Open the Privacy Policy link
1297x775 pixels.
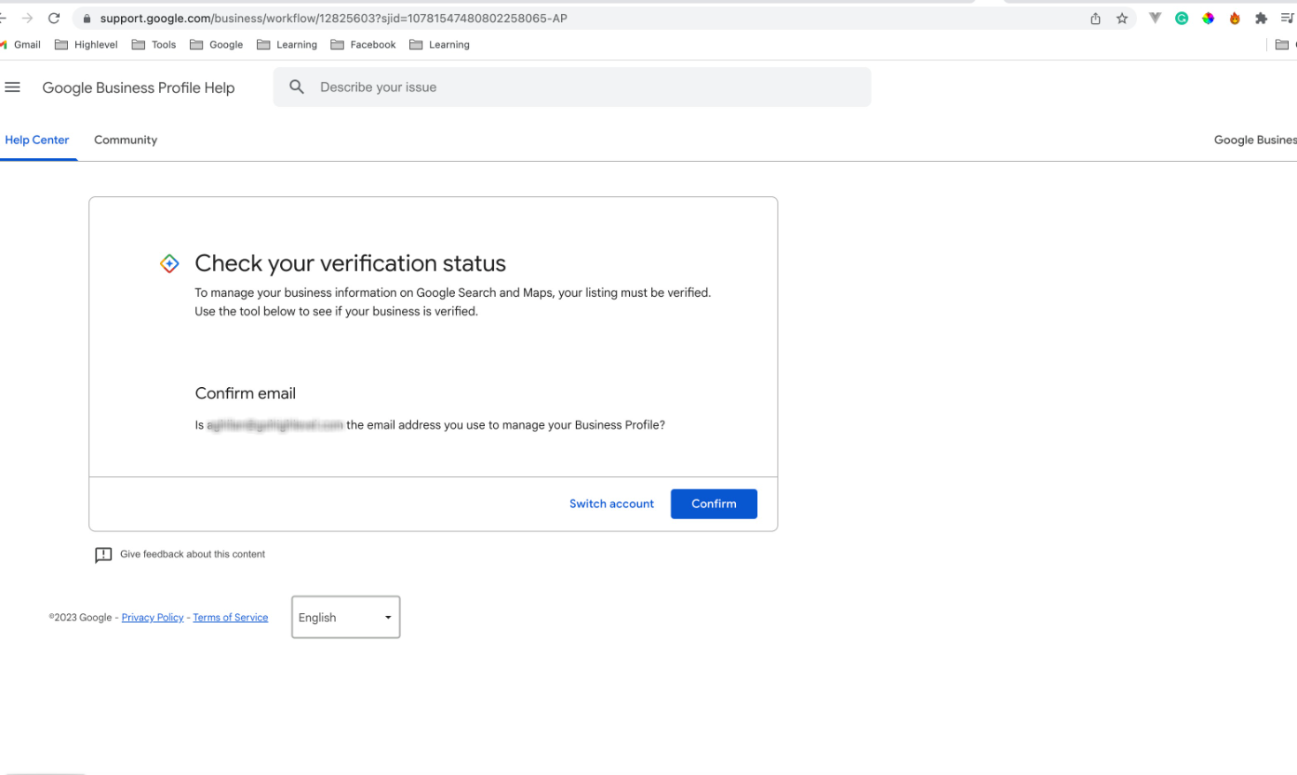153,618
